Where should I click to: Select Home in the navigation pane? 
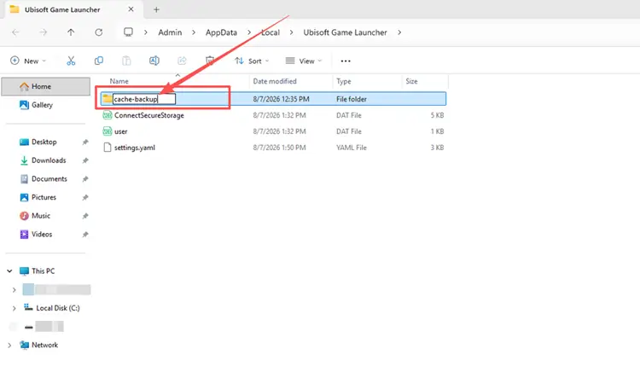(46, 86)
